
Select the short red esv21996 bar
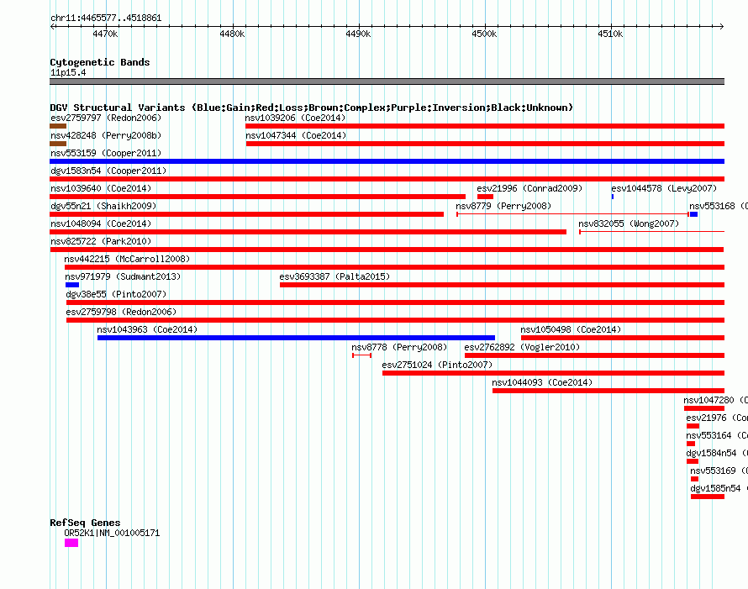point(485,197)
